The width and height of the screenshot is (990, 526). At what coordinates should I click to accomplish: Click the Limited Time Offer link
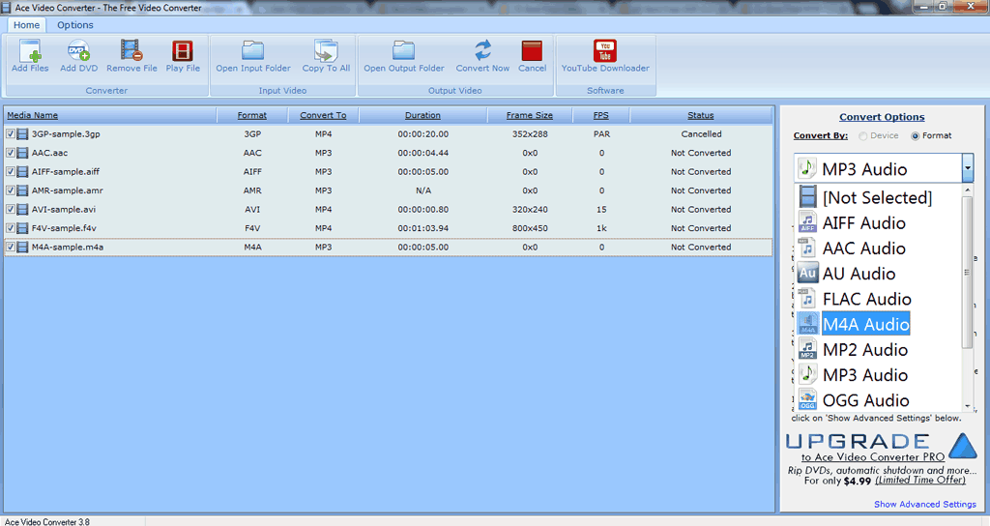[920, 480]
